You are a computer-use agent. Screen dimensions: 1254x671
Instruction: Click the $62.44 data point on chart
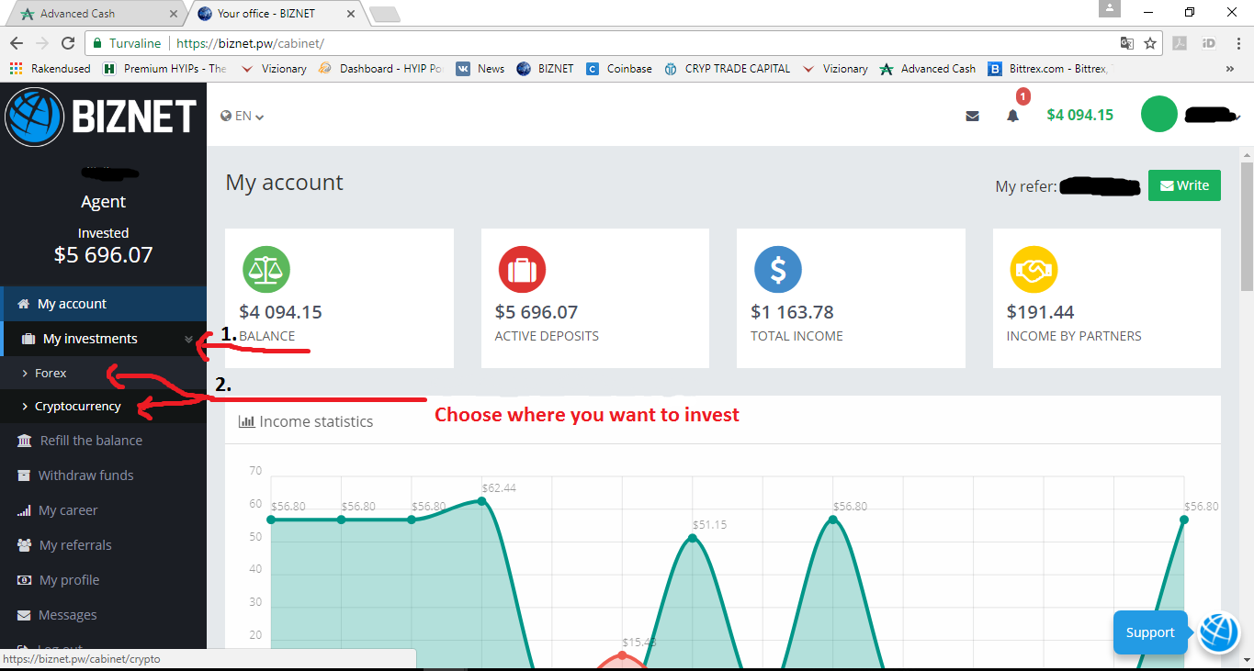coord(481,500)
